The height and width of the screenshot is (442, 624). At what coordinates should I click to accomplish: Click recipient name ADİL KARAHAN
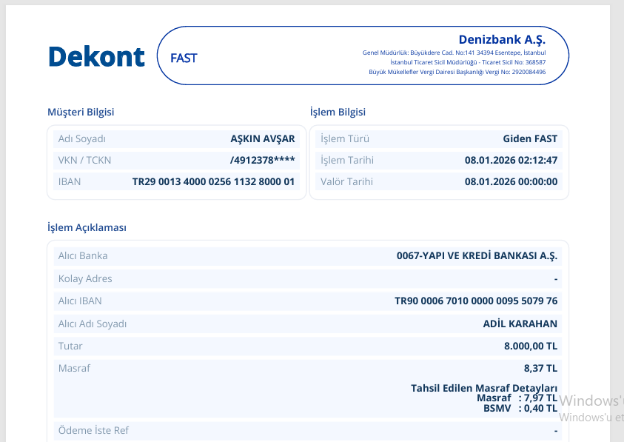tap(520, 324)
